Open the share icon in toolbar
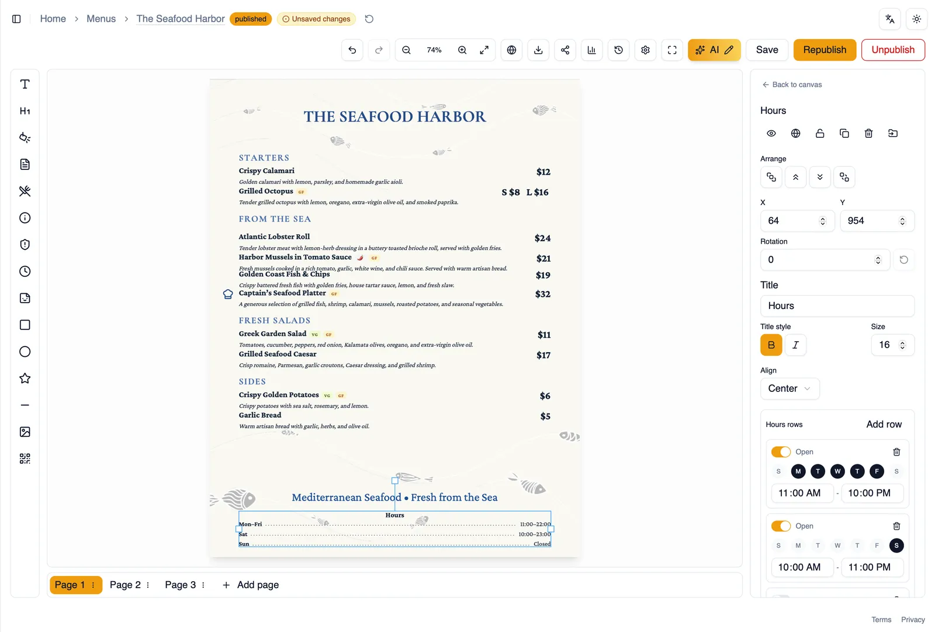 click(565, 50)
